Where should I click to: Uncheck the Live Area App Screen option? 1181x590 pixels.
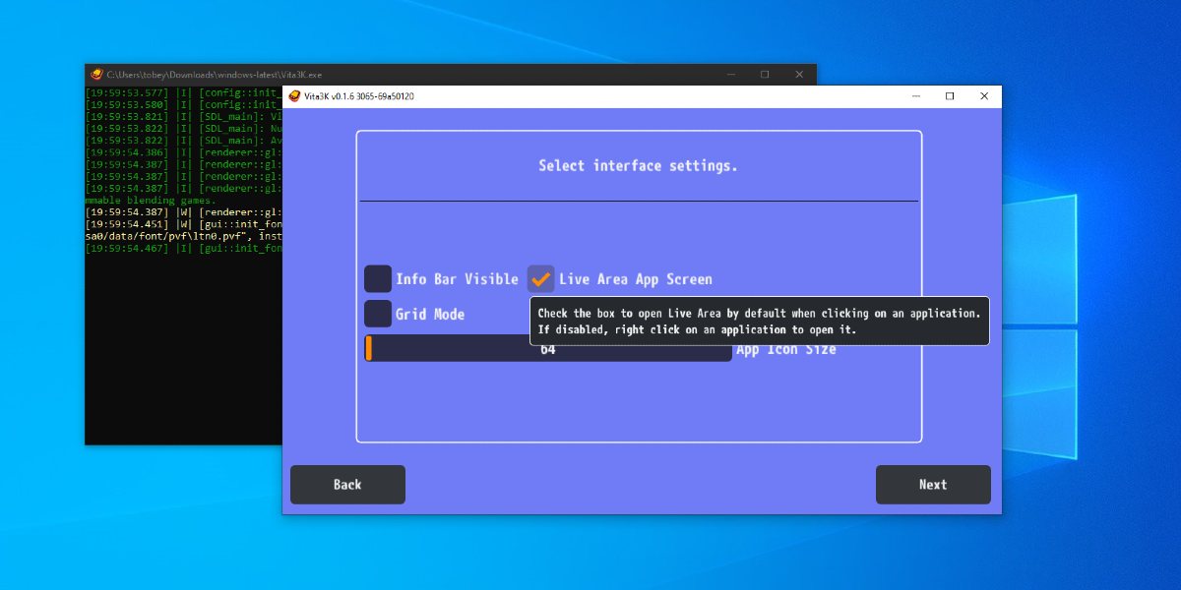point(540,278)
